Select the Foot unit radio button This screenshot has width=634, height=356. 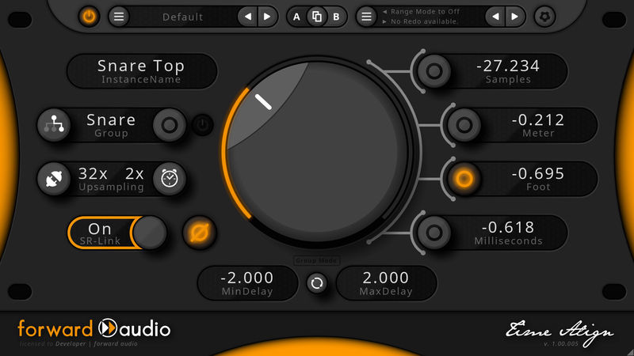click(464, 179)
